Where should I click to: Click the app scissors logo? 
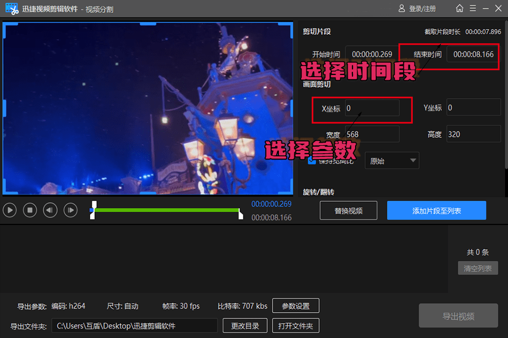coord(12,9)
